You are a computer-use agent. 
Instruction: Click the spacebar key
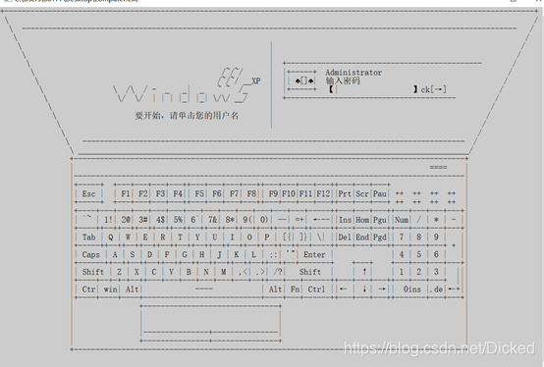pyautogui.click(x=202, y=289)
